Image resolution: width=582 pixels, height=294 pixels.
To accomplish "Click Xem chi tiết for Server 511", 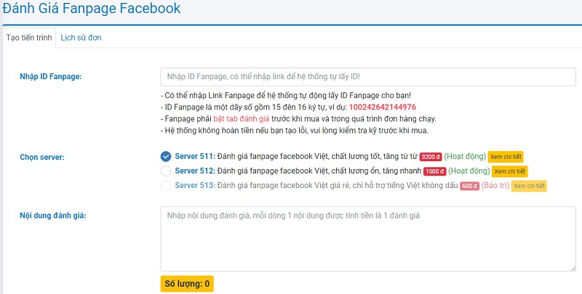I will pos(506,157).
